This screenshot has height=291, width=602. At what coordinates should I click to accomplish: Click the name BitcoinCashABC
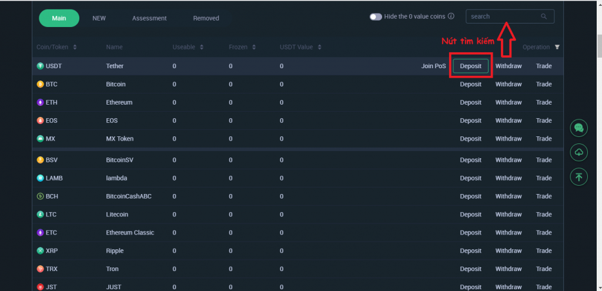coord(129,196)
